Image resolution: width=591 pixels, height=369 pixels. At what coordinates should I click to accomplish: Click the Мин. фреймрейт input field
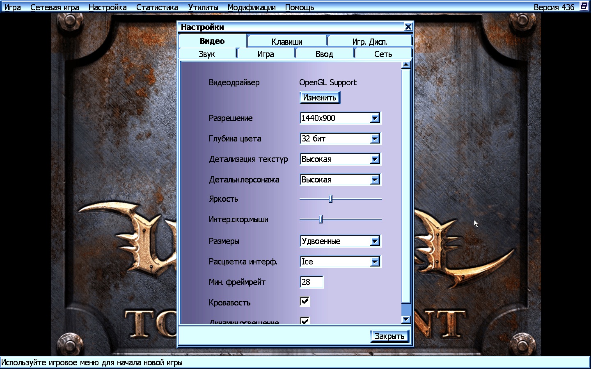pyautogui.click(x=312, y=282)
